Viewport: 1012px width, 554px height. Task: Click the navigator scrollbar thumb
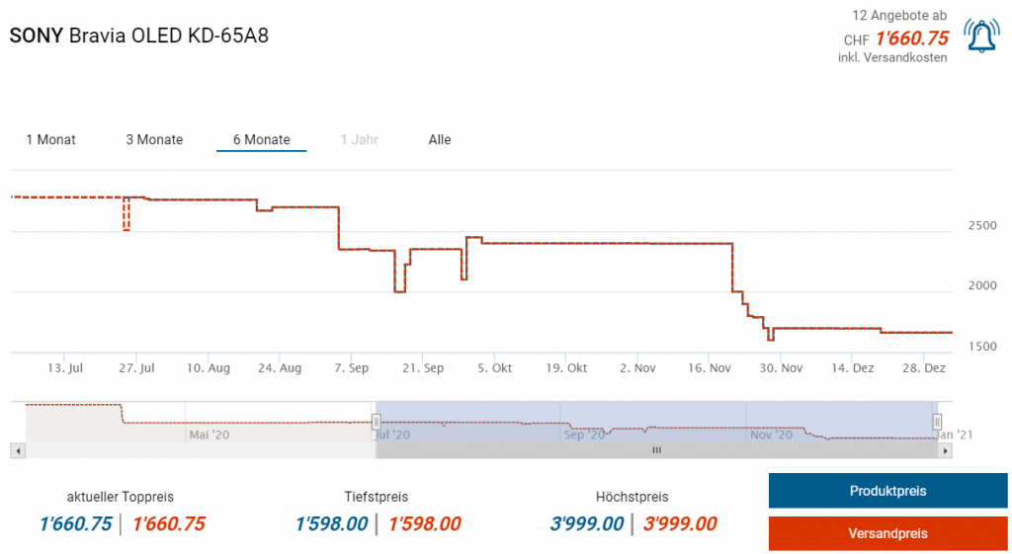(x=655, y=450)
